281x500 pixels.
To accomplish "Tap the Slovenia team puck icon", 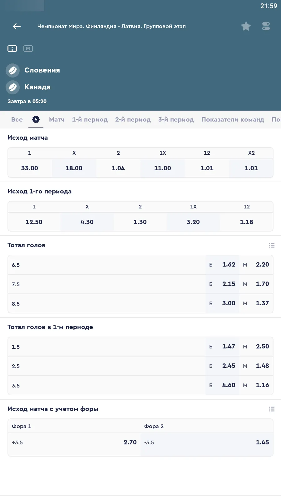I will [13, 70].
